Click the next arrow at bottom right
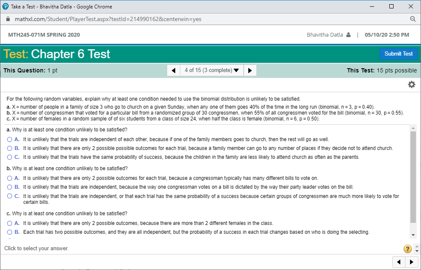Screen dimensions: 421x270 tap(412, 262)
